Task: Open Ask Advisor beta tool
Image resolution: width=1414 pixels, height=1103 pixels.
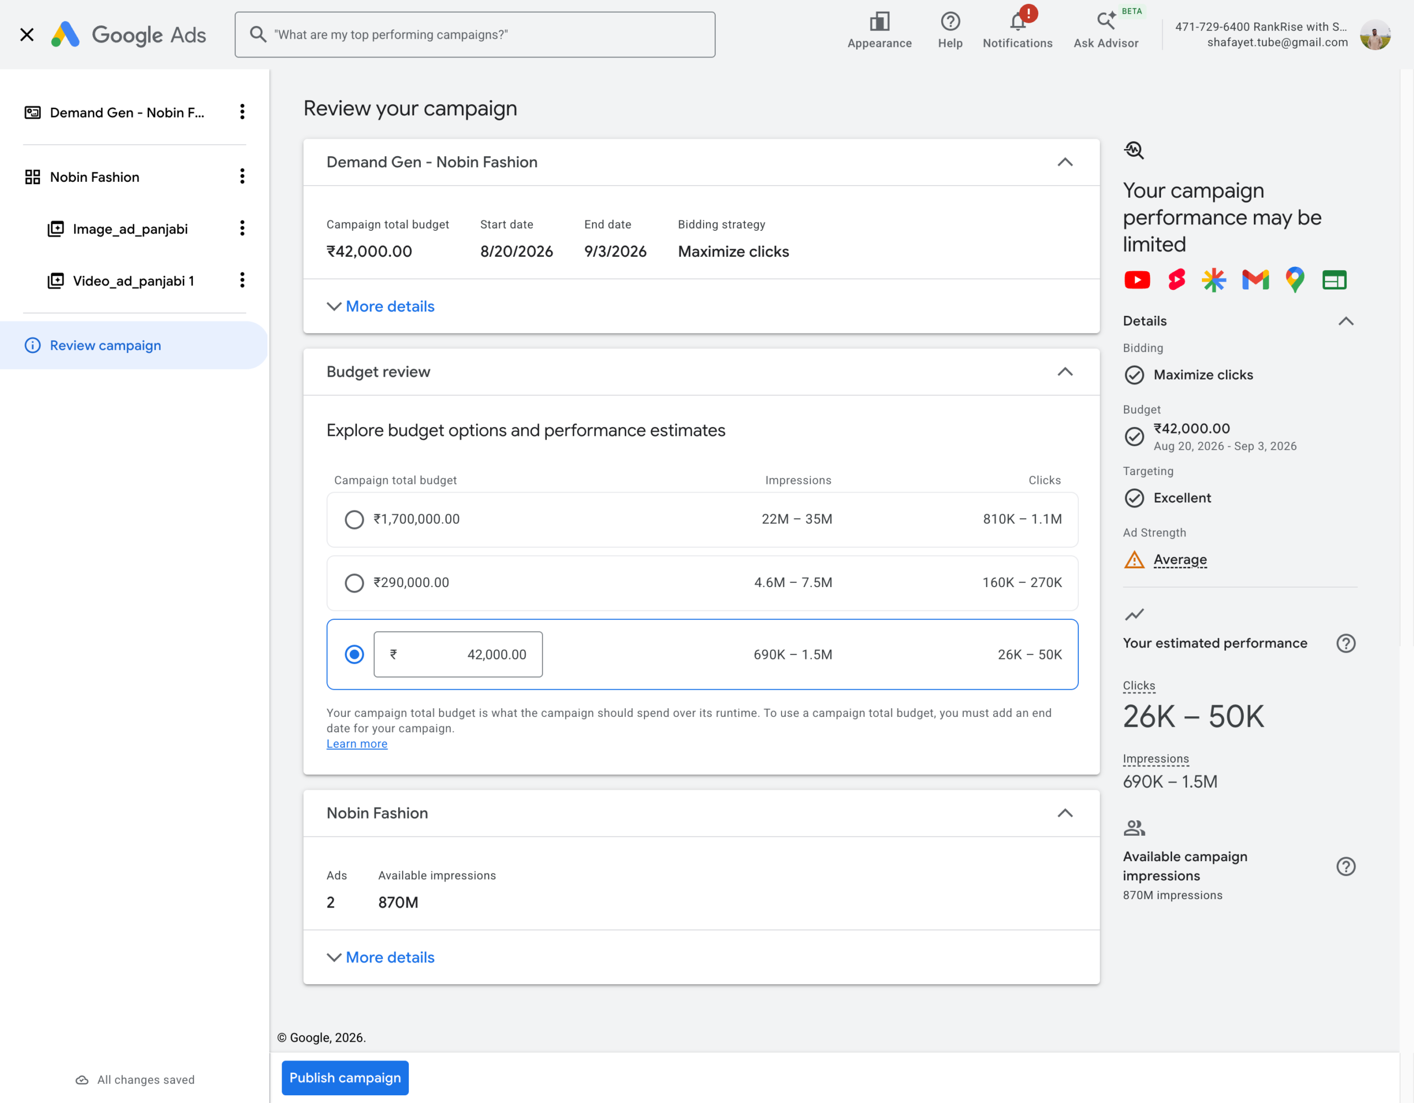Action: [x=1106, y=30]
